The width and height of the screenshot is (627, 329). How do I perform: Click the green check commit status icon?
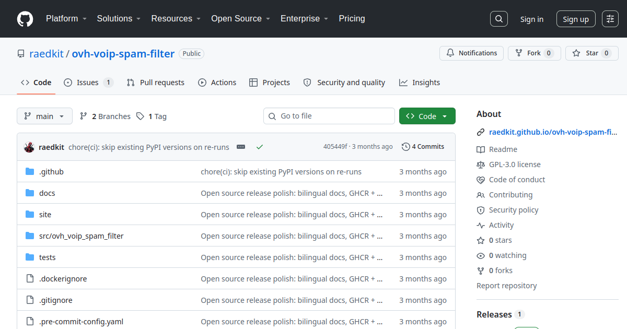point(260,147)
